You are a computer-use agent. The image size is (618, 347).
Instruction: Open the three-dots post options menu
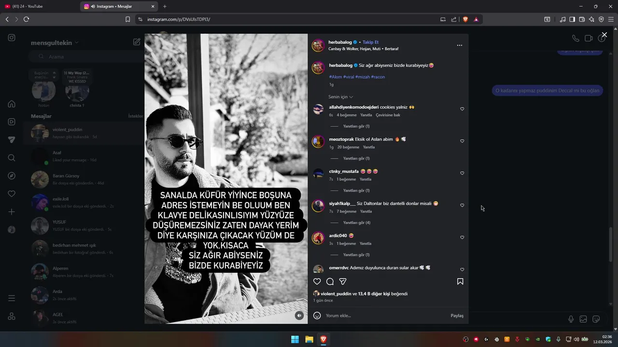click(x=460, y=45)
